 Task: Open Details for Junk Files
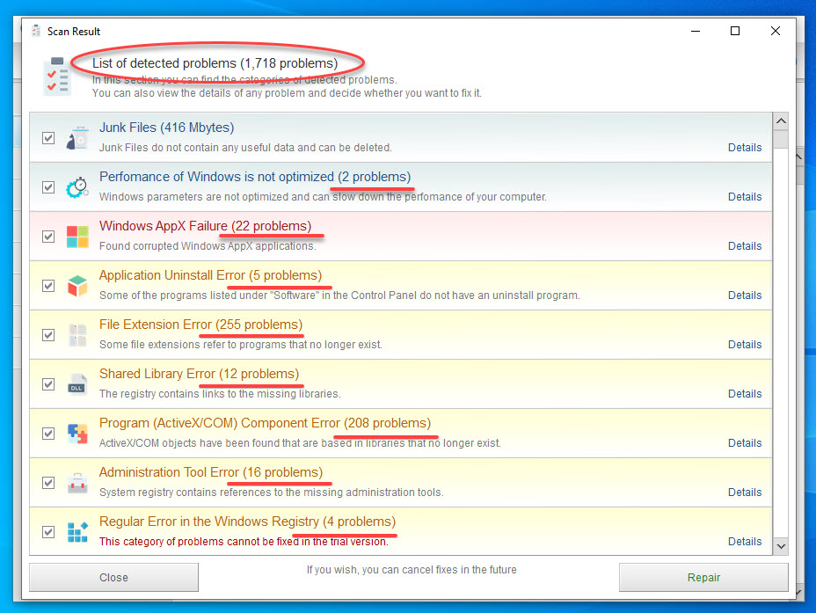pos(745,148)
